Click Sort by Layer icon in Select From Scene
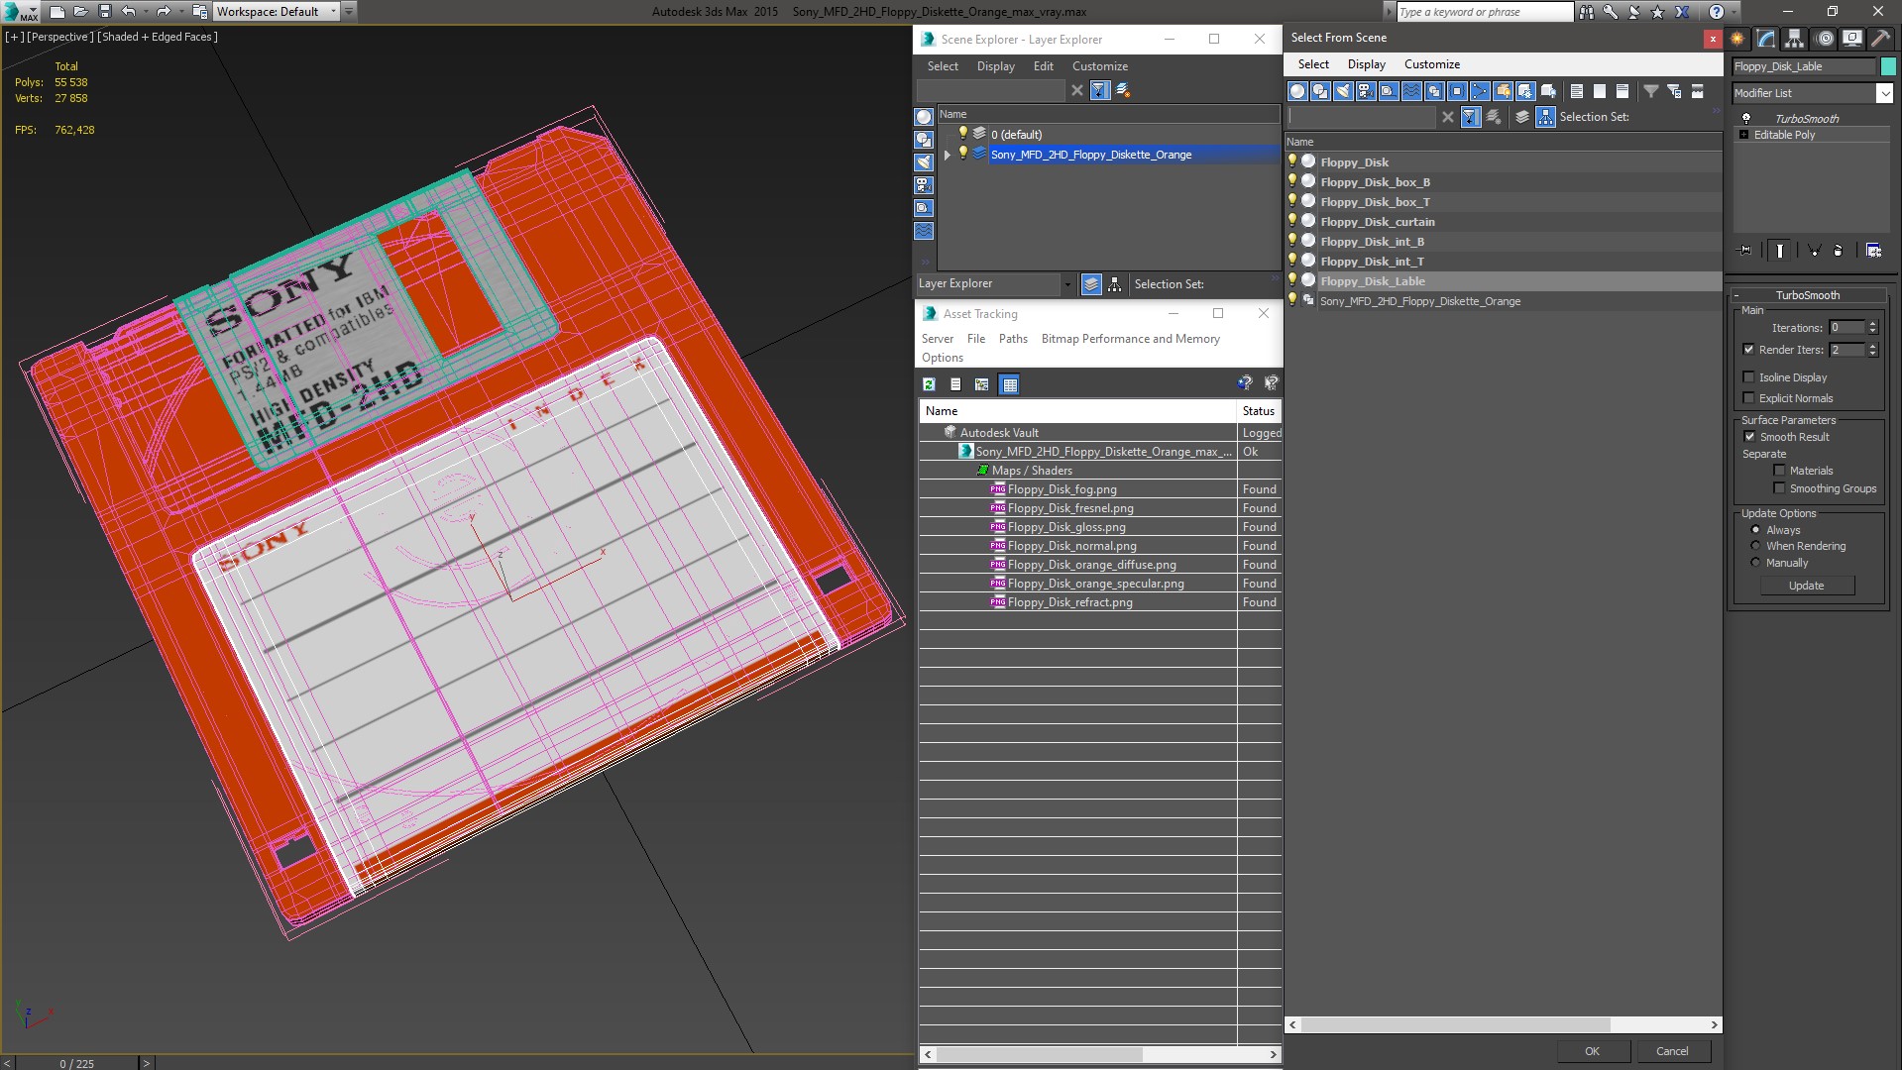Screen dimensions: 1902x1070 tap(1522, 117)
